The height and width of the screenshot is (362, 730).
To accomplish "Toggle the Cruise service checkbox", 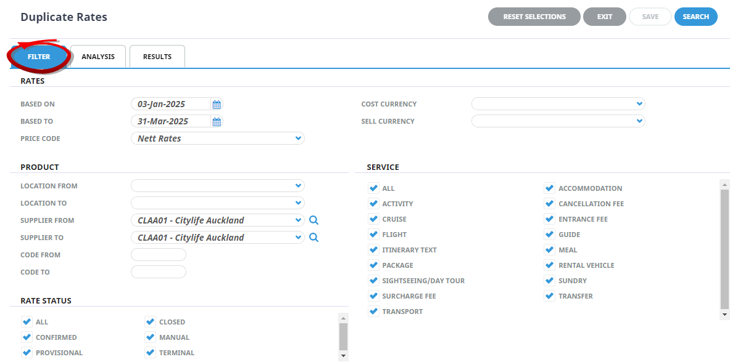I will pyautogui.click(x=373, y=219).
